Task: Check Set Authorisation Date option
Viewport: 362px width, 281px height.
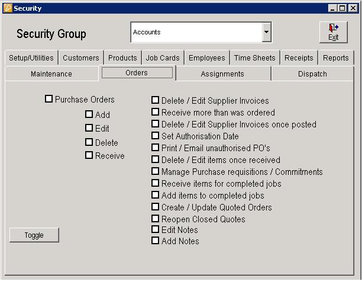Action: point(156,136)
